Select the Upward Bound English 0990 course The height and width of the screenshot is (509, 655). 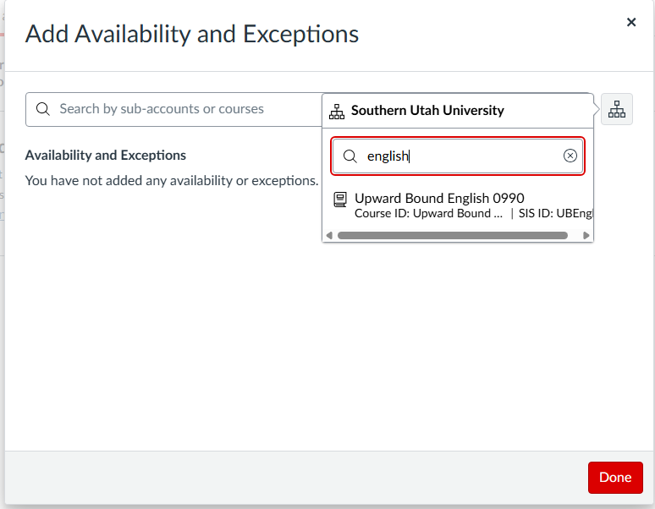pyautogui.click(x=439, y=199)
